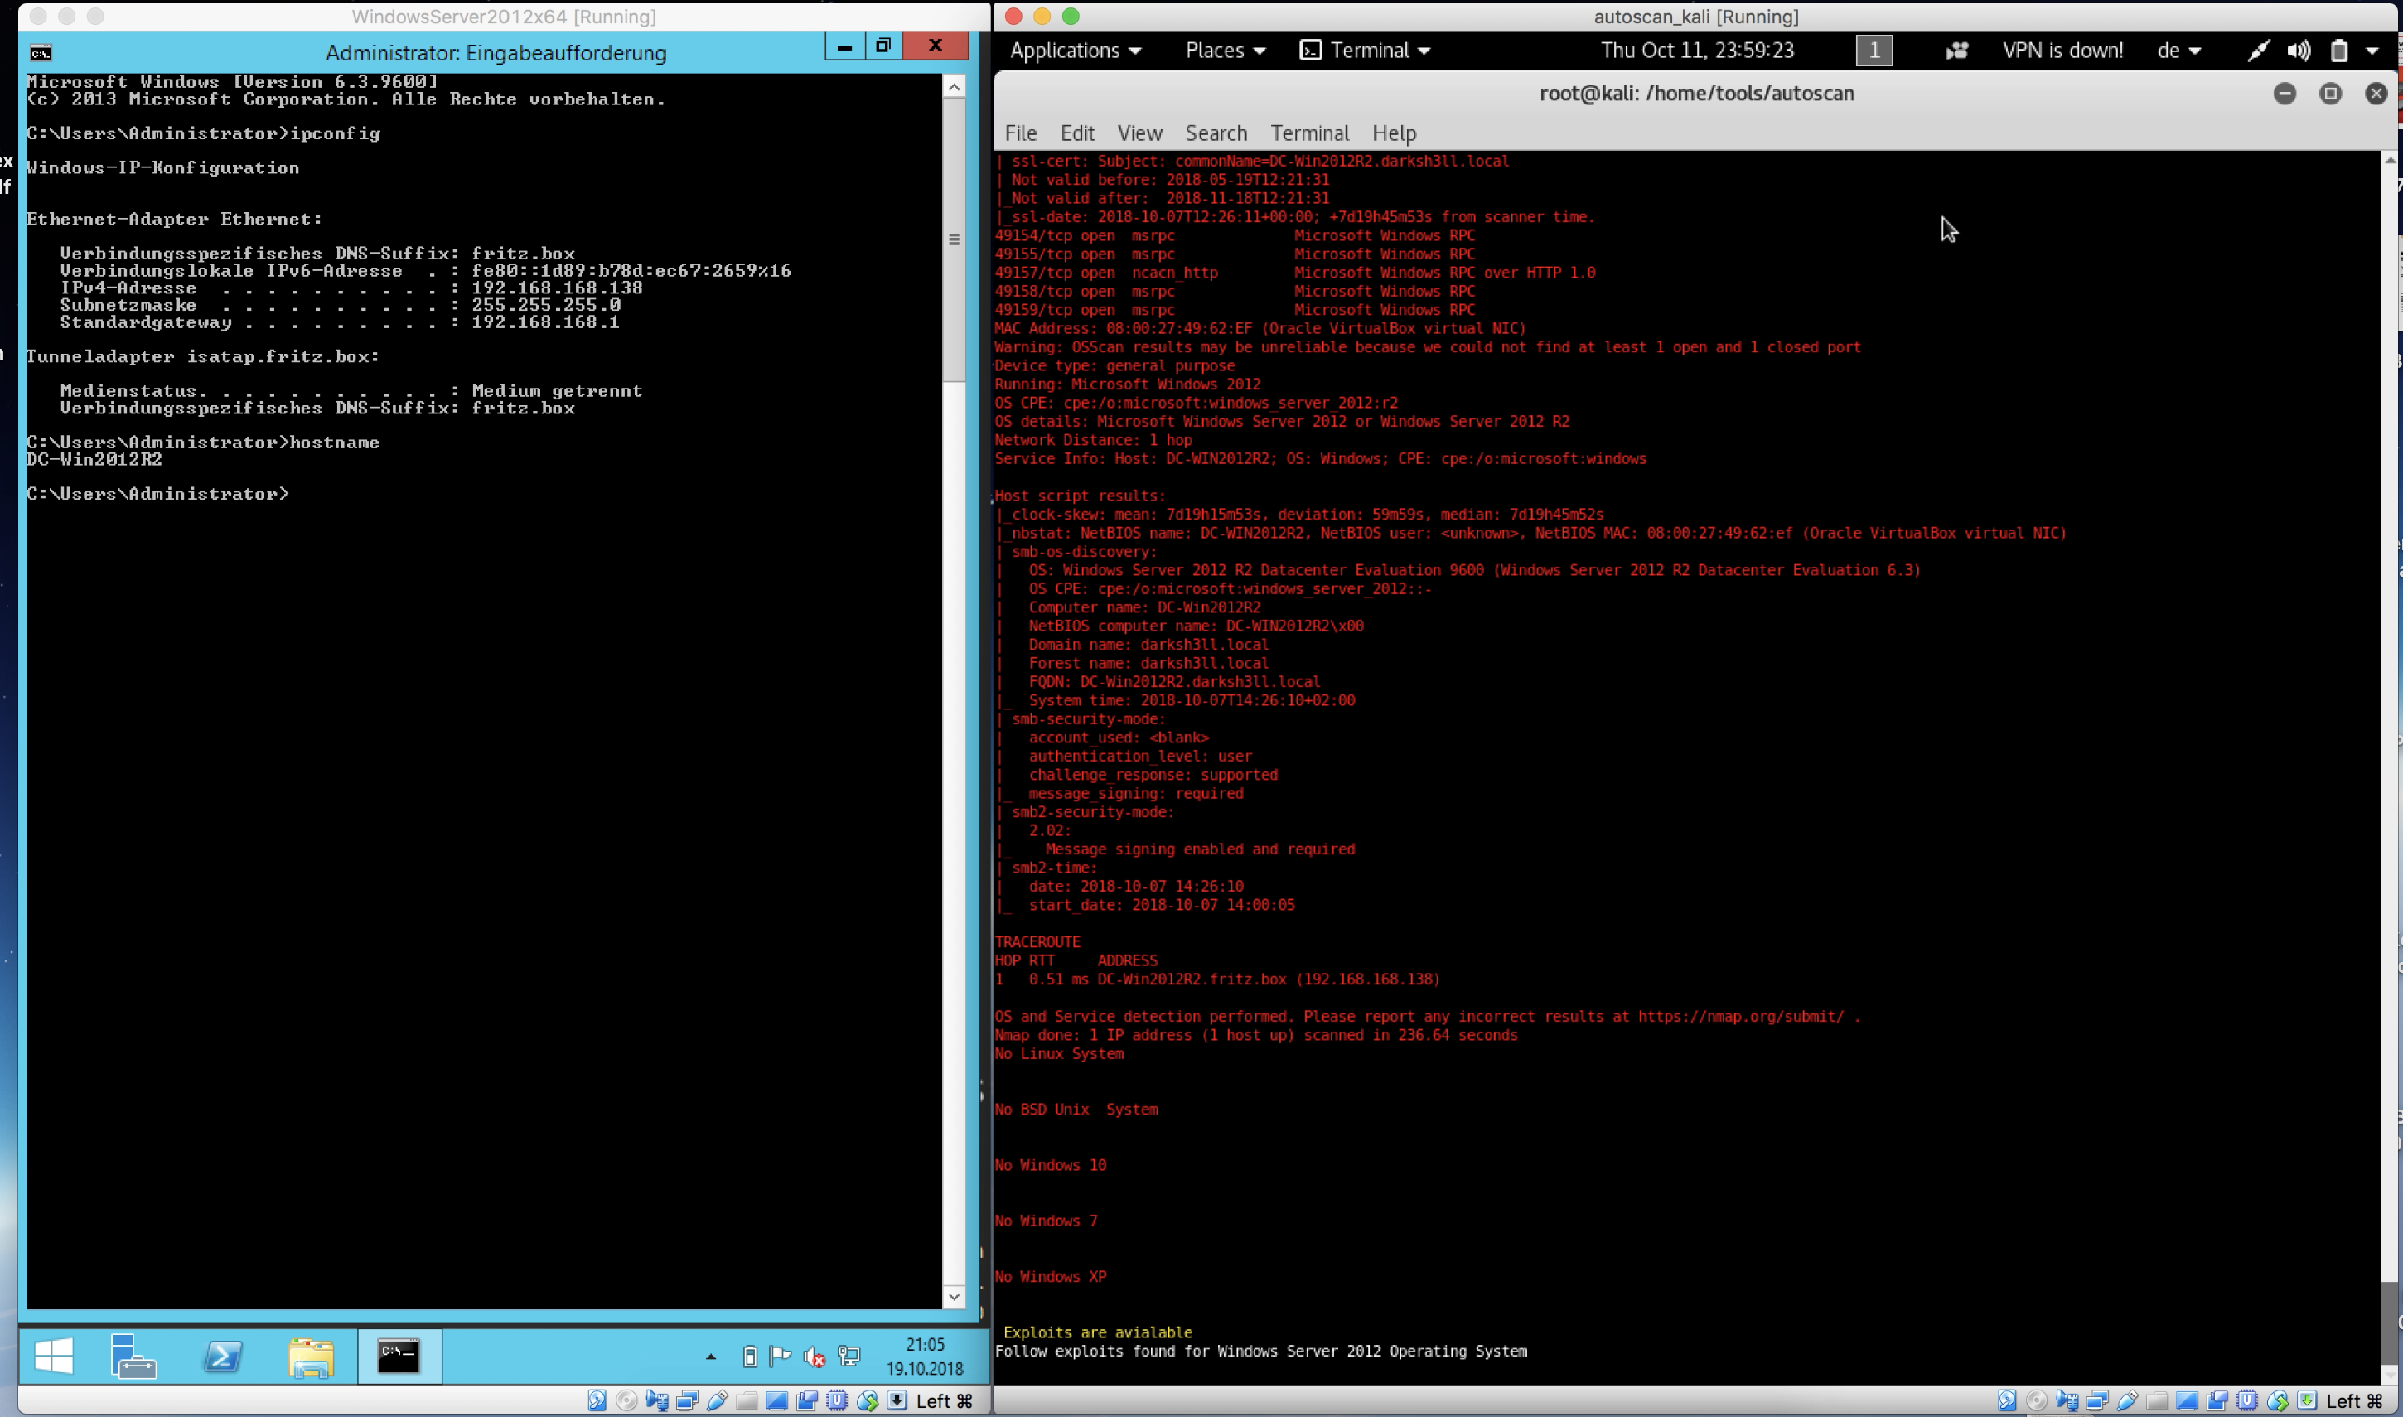The height and width of the screenshot is (1417, 2403).
Task: Click the Kali clock 'Thu Oct 11, 23:59:23'
Action: click(1698, 51)
